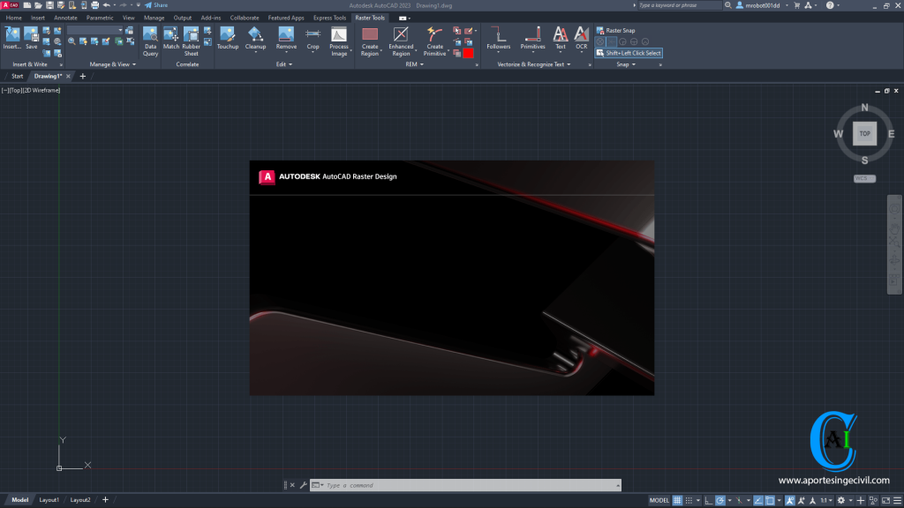Screen dimensions: 904x508
Task: Activate the Touchup tool
Action: click(x=228, y=39)
